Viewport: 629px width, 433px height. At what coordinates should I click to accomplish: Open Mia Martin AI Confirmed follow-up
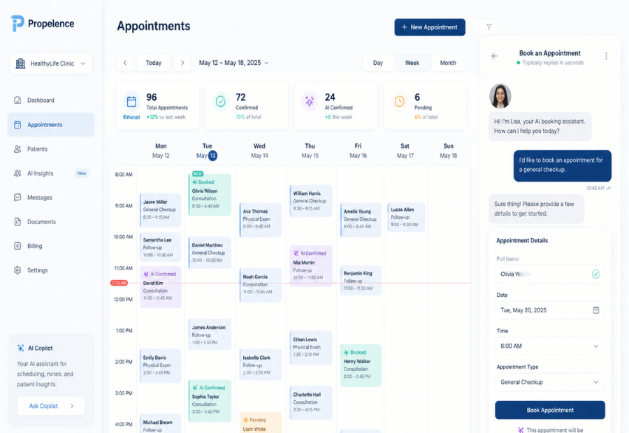click(x=310, y=265)
